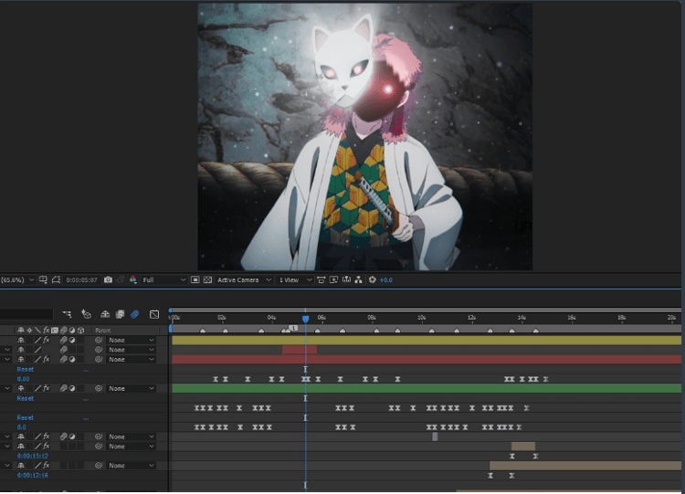Open the Graph Editor icon
This screenshot has height=494, width=685.
[x=154, y=314]
